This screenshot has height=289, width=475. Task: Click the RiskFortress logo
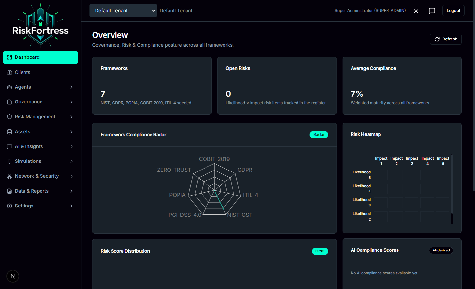pos(41,25)
